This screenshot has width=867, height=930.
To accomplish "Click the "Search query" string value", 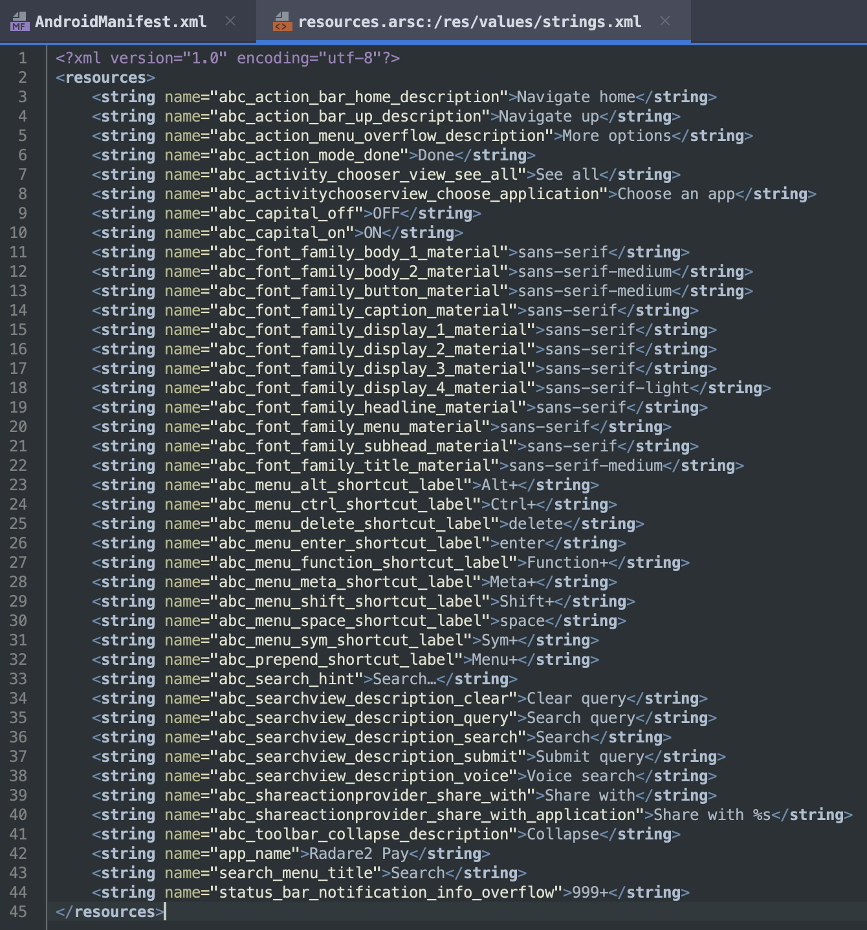I will pos(582,718).
